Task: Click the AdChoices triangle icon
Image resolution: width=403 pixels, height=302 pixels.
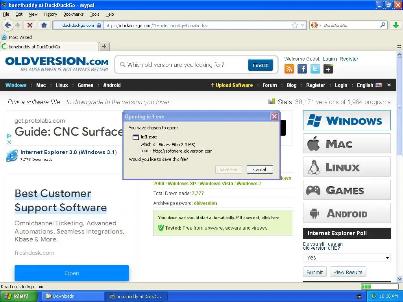Action: 9,136
